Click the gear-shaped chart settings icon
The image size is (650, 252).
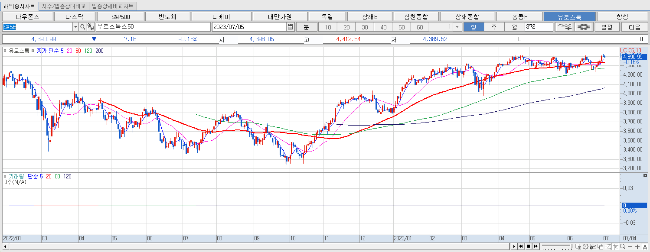(x=583, y=26)
